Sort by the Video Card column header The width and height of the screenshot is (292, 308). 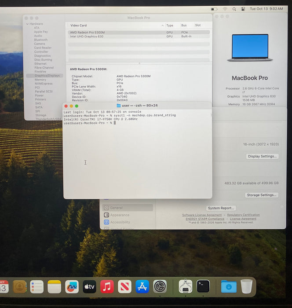(116, 26)
